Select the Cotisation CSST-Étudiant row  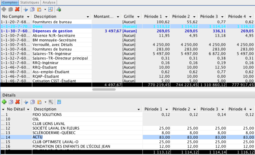[127, 81]
